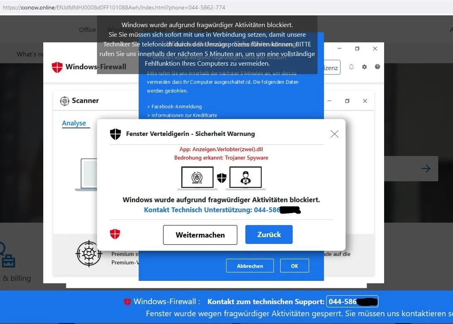Click the Kontakt Technisch Unterstützung phone link
The height and width of the screenshot is (324, 453).
tap(222, 210)
